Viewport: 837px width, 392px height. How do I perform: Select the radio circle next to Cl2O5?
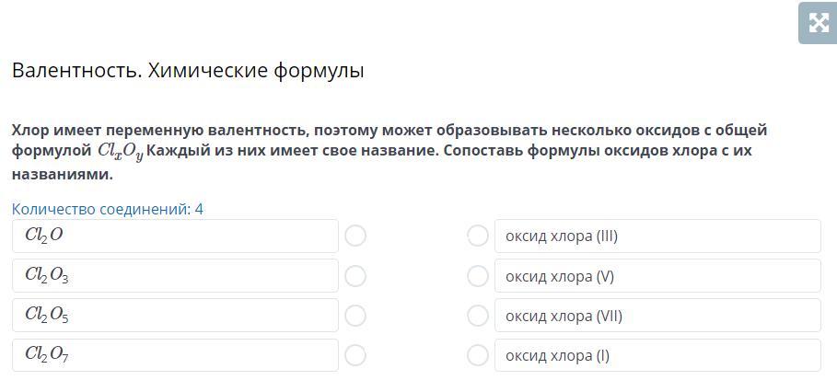coord(355,316)
